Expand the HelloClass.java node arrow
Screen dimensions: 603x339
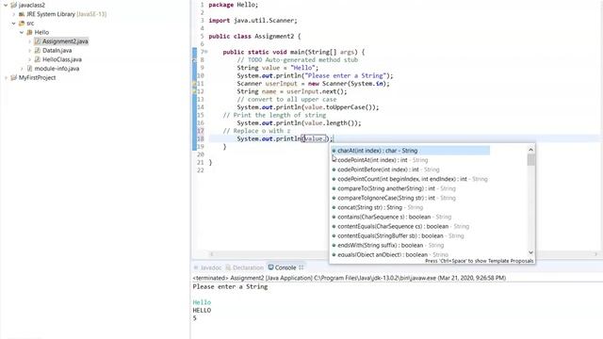tap(29, 59)
